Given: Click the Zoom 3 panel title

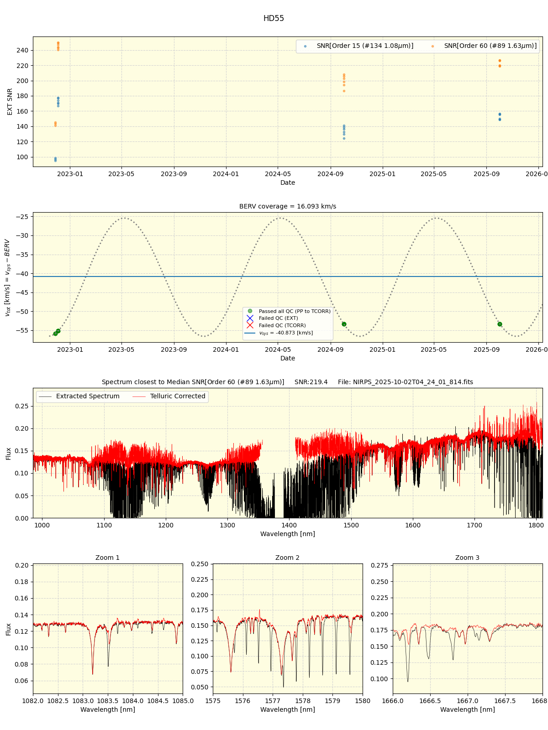Looking at the screenshot, I should 468,558.
